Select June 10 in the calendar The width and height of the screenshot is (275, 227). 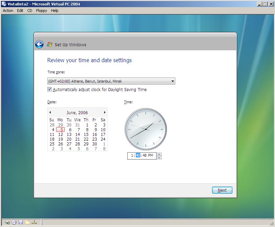(x=103, y=129)
